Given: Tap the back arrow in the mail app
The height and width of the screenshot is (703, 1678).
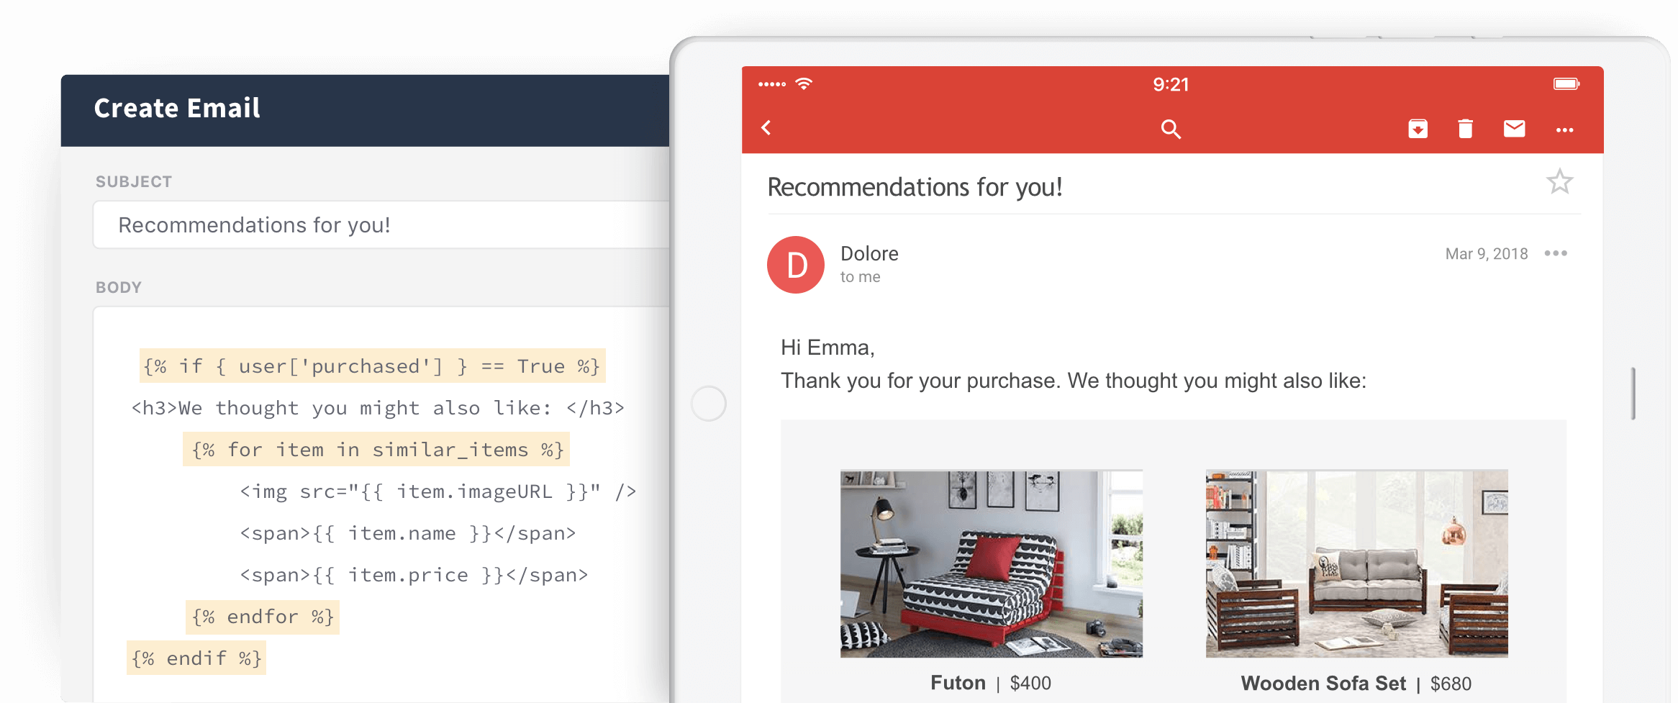Looking at the screenshot, I should pyautogui.click(x=766, y=128).
